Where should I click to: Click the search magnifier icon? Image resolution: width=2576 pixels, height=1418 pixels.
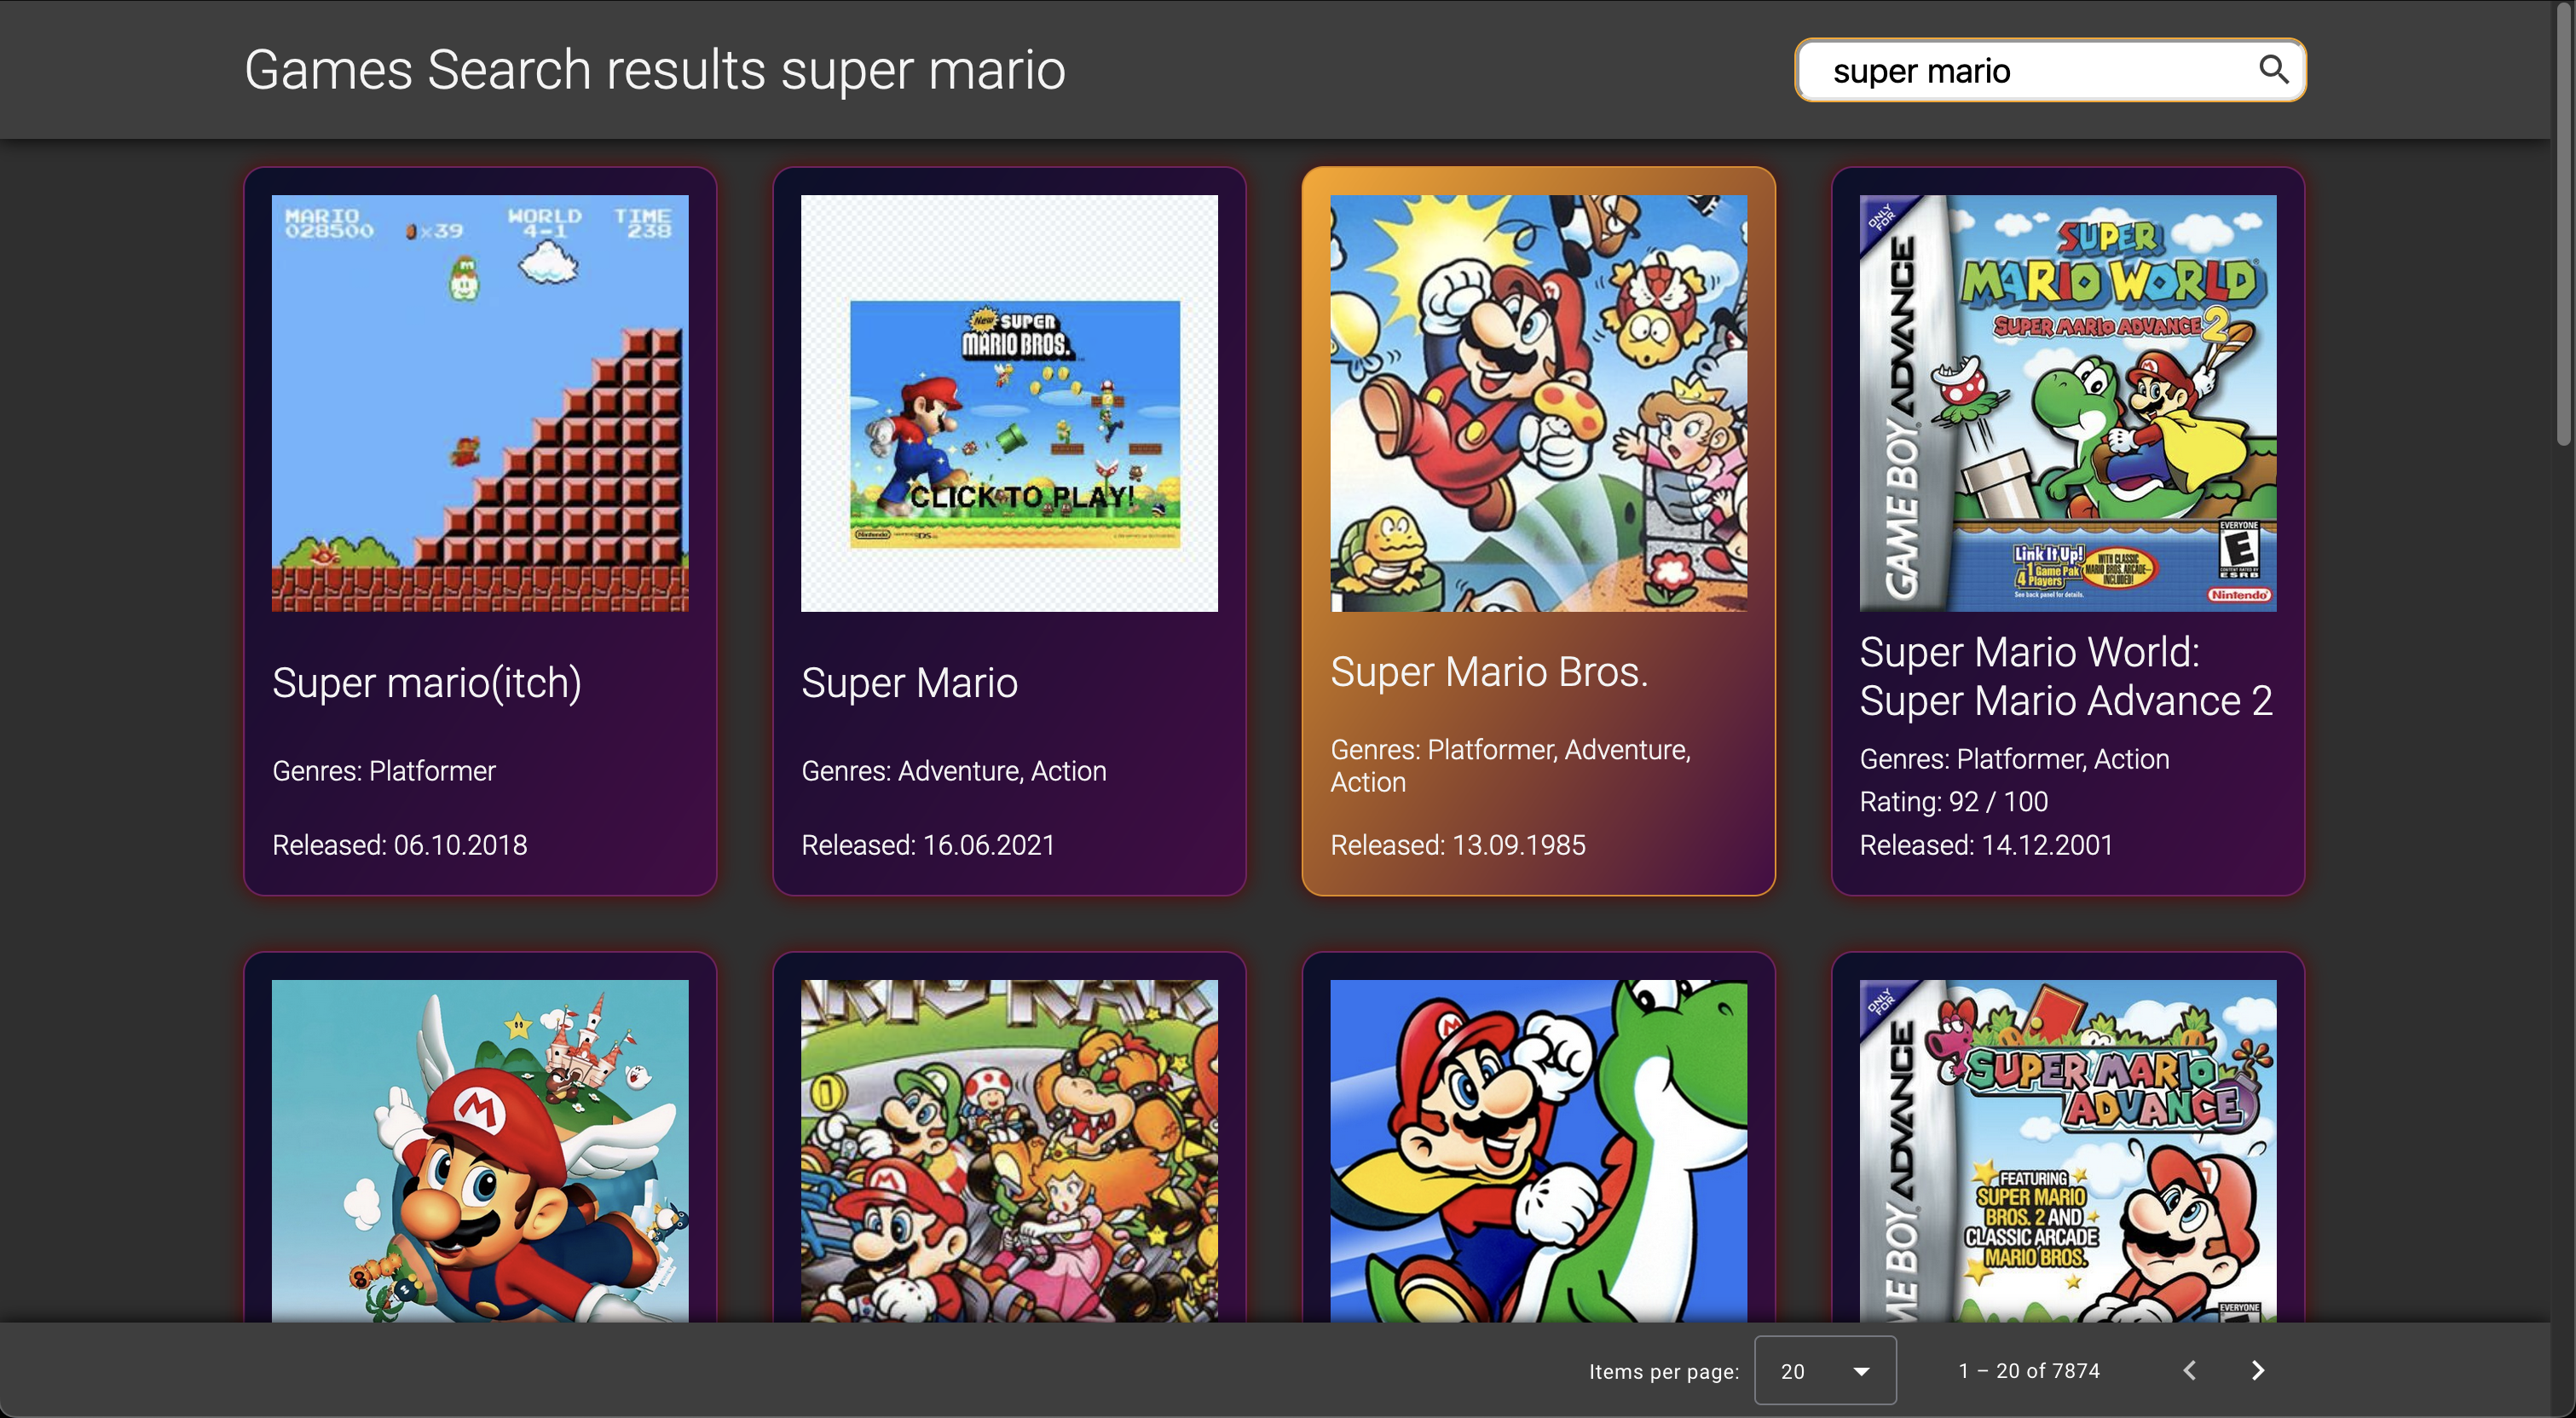pyautogui.click(x=2273, y=69)
